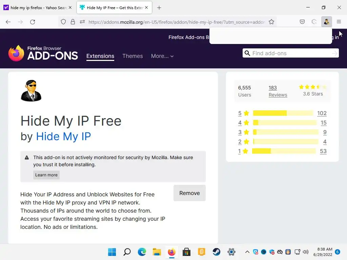Screen dimensions: 347x260
Task: Go back to the previous page
Action: [x=8, y=22]
